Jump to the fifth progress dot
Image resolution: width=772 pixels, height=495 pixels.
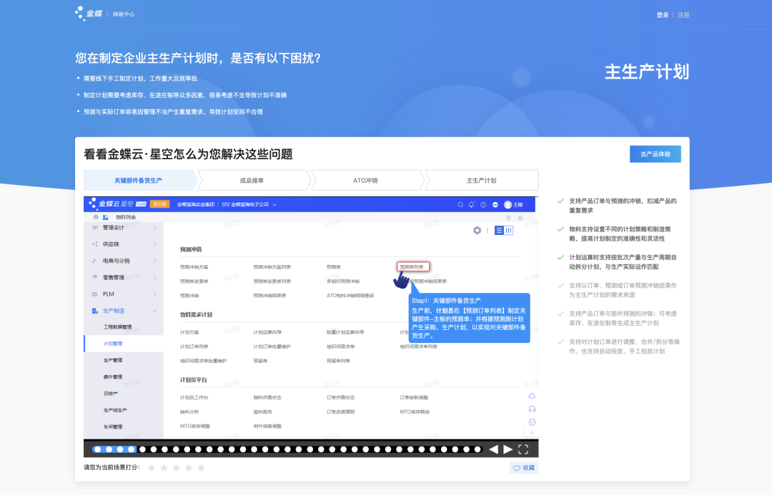pos(142,449)
